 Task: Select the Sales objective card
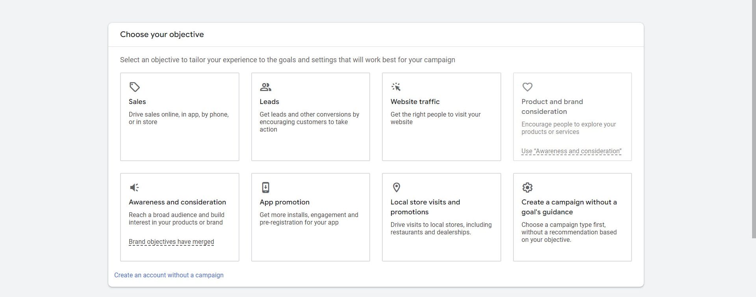(x=180, y=117)
